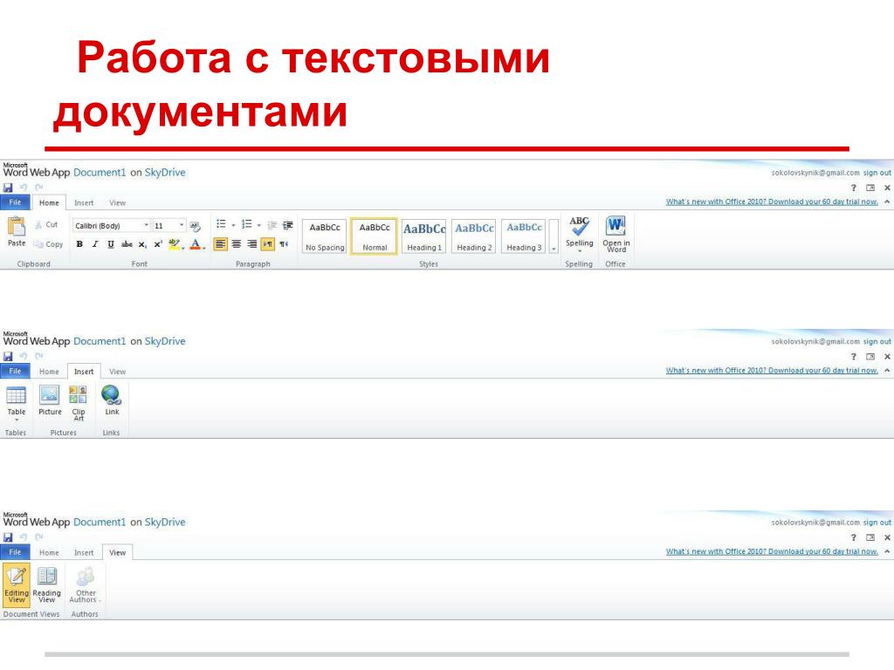The width and height of the screenshot is (894, 670).
Task: Select View tab on the Insert ribbon
Action: point(118,372)
